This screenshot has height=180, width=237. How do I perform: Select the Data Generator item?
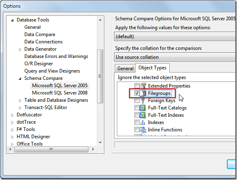pos(40,49)
